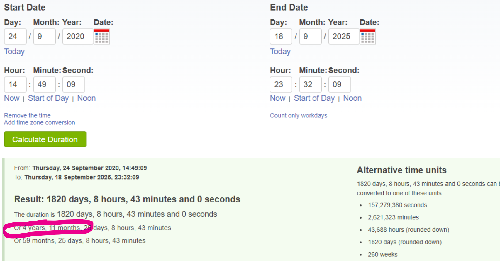Click the 157,279,380 seconds entry

(397, 205)
